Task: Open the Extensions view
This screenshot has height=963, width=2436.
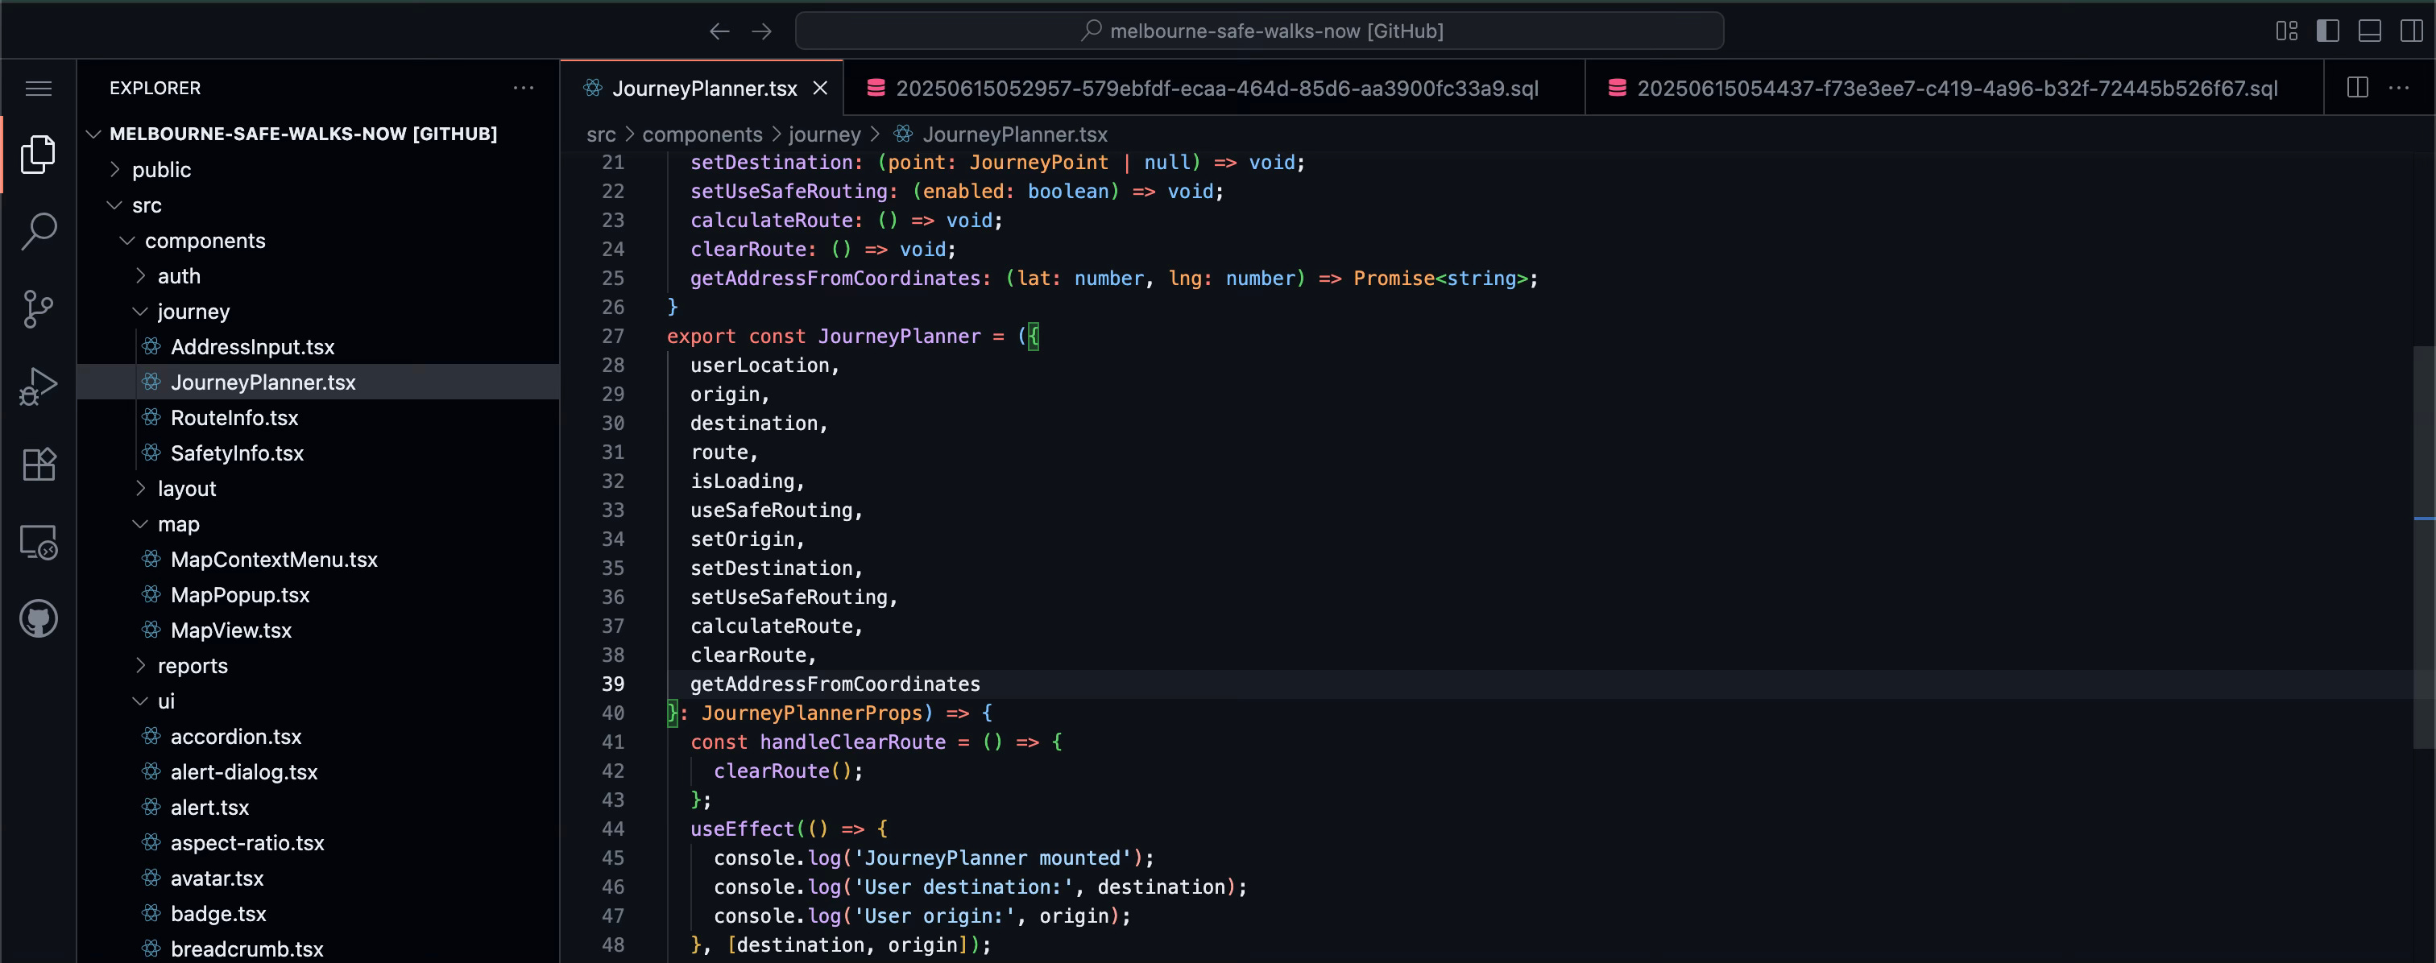Action: pos(39,464)
